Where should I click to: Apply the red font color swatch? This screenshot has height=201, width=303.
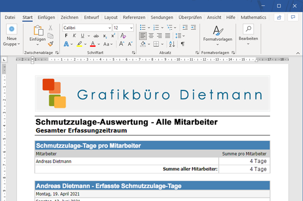click(93, 44)
